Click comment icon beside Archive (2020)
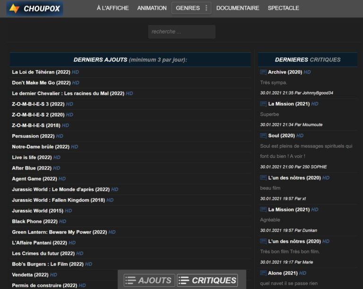 pos(263,72)
